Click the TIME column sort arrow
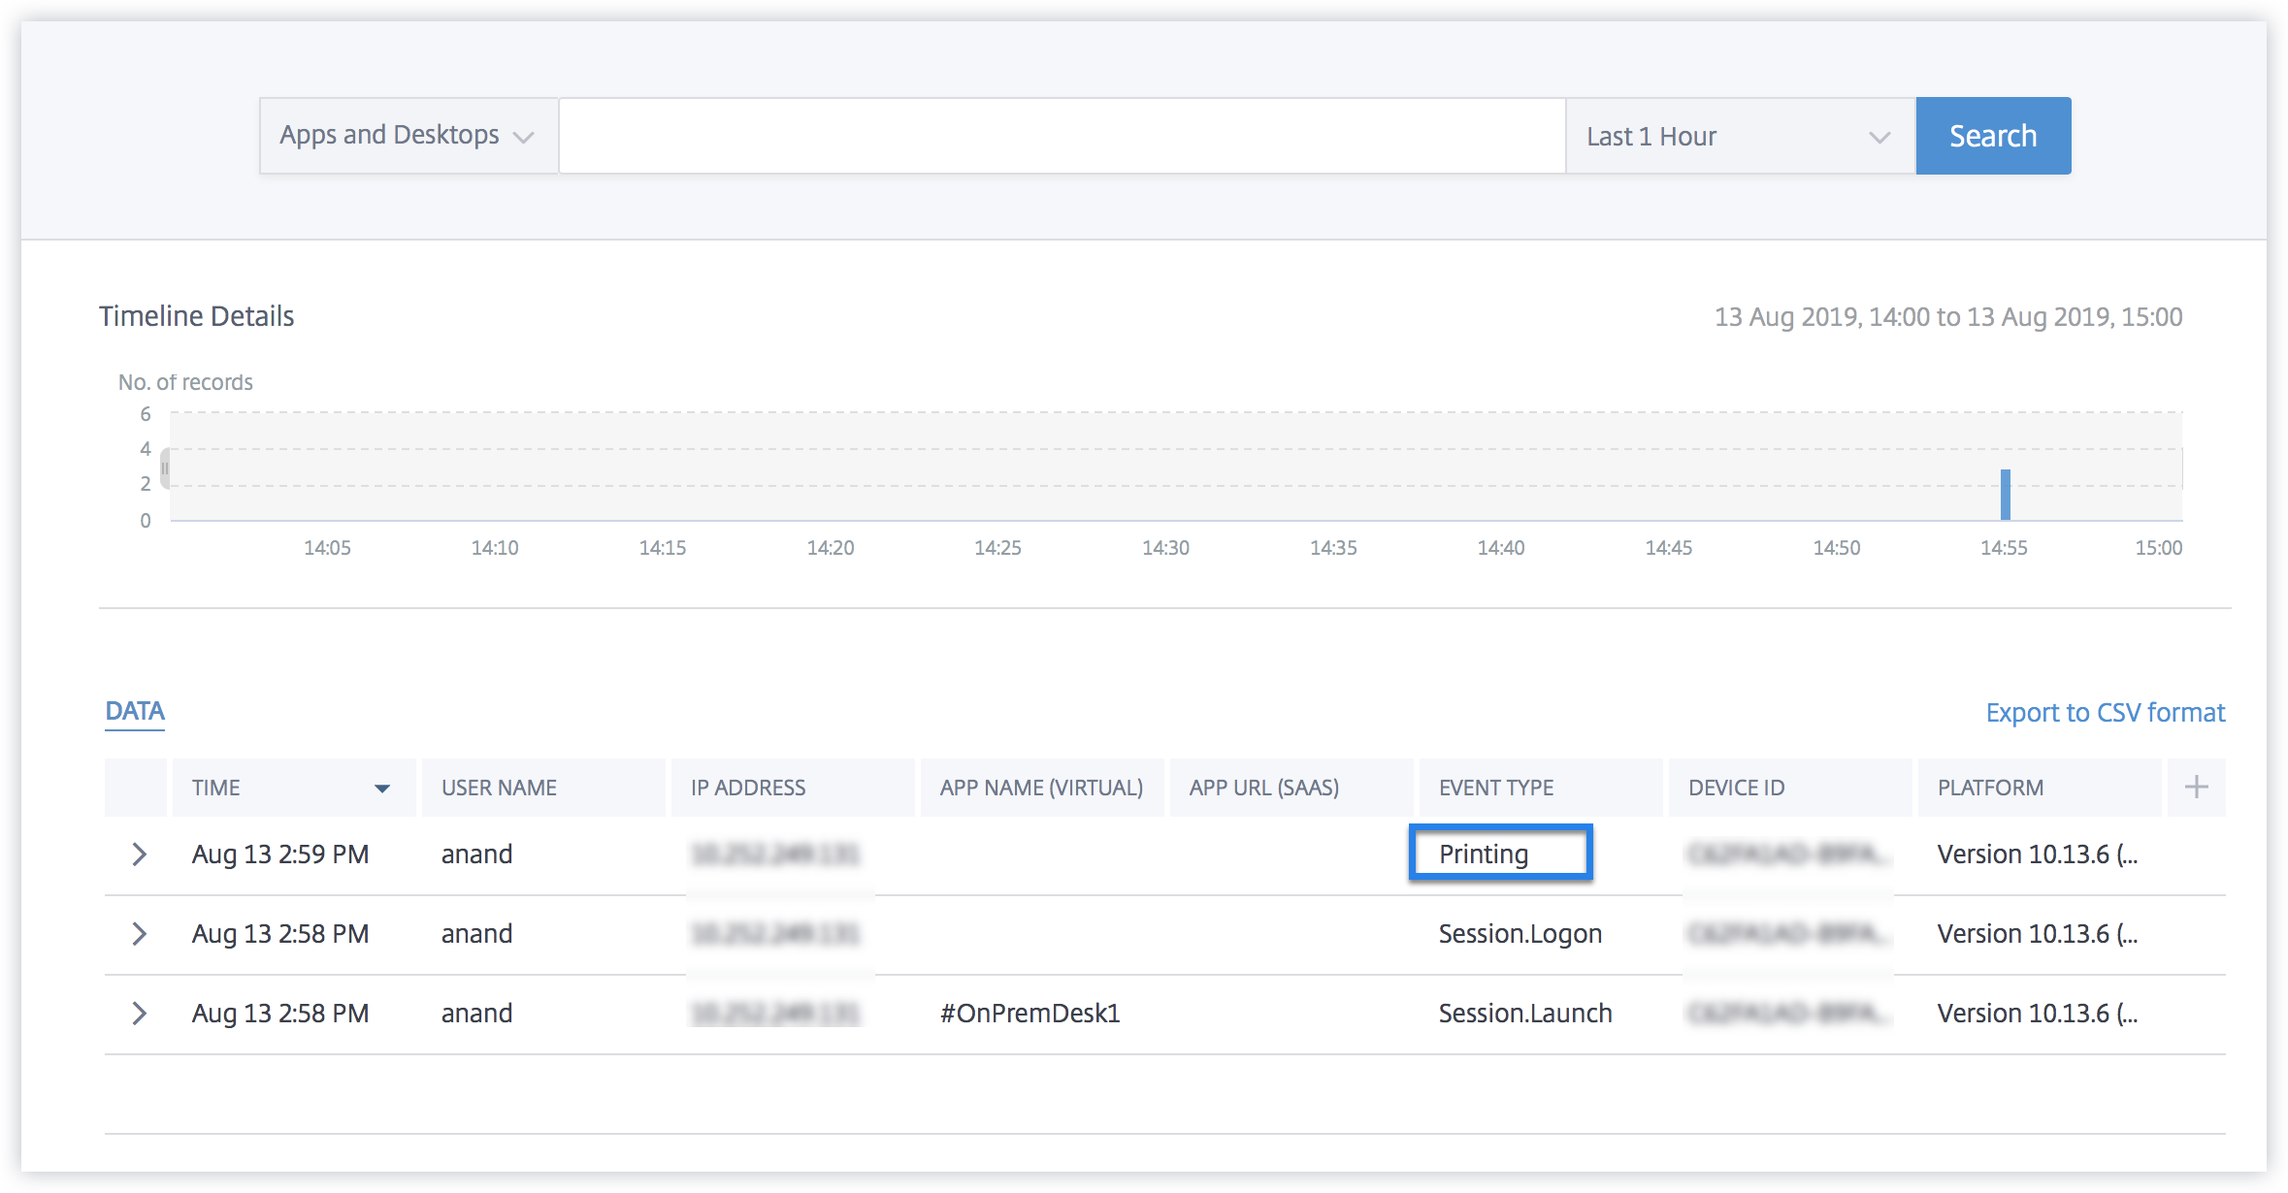Image resolution: width=2288 pixels, height=1193 pixels. coord(382,789)
